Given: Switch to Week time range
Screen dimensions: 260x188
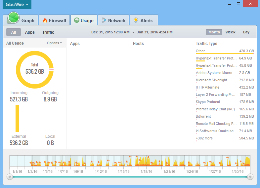Looking at the screenshot, I should pos(231,32).
